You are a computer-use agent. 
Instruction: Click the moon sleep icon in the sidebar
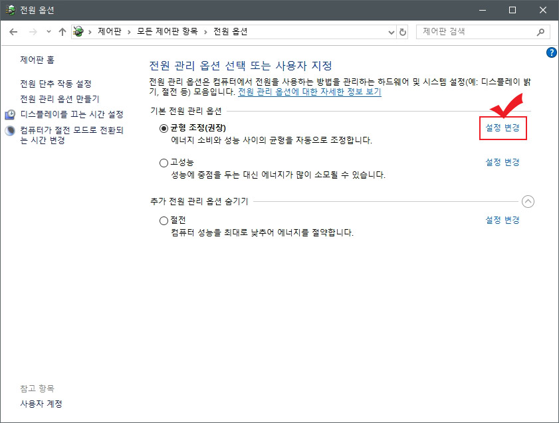10,131
